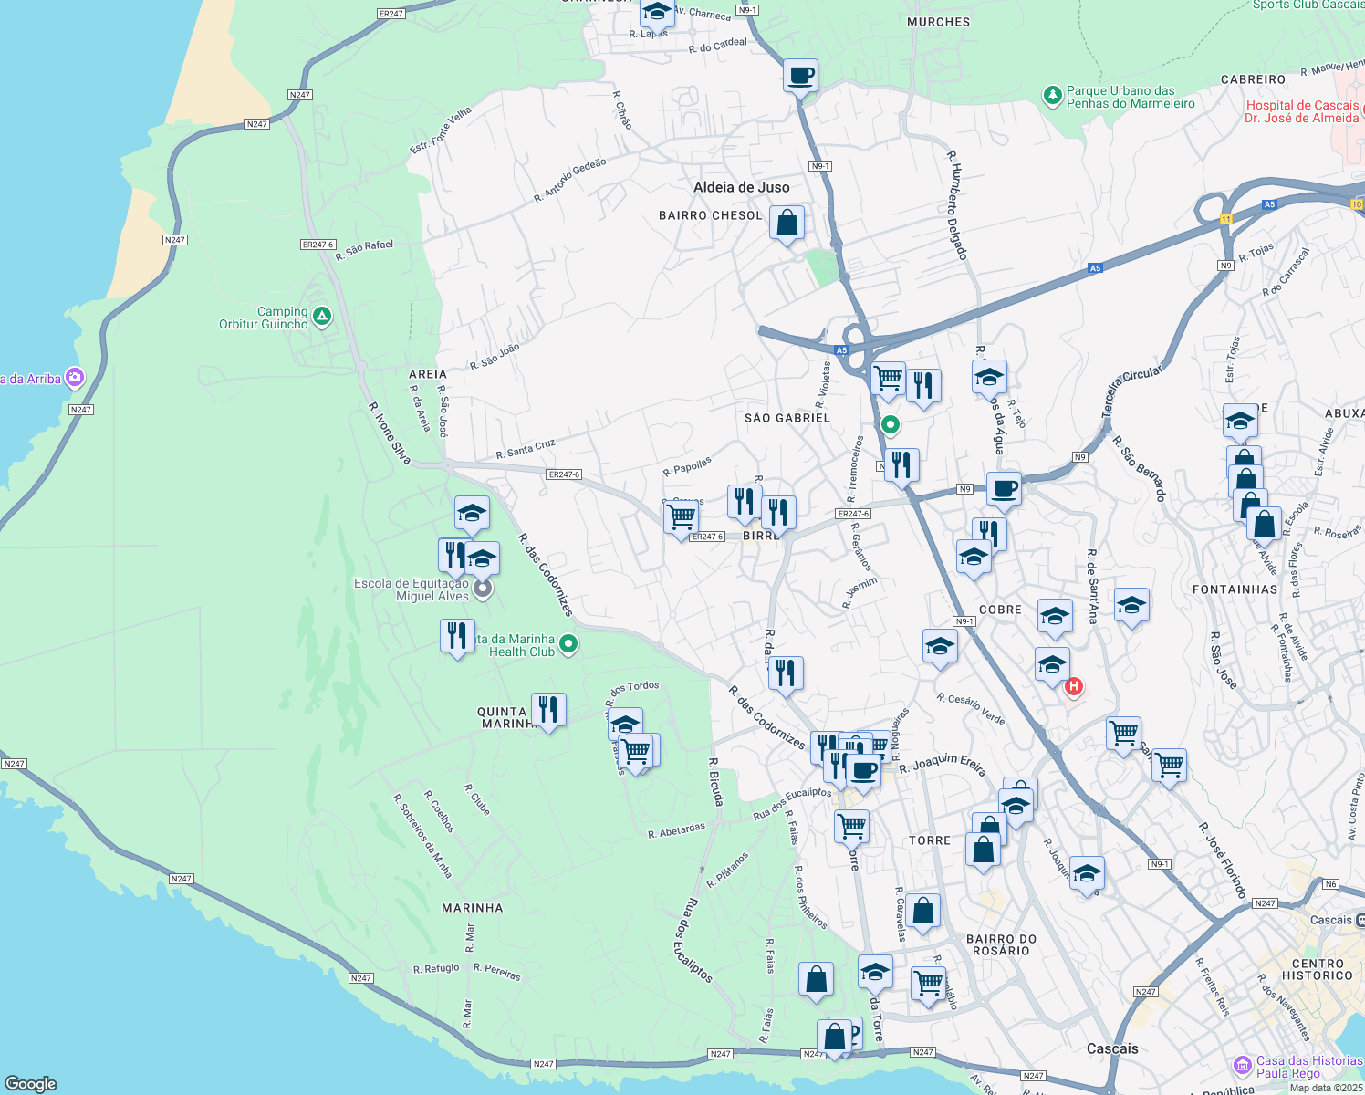Open the restaurant marker beside the supermarket at São Gabriel
Screen dimensions: 1365x1095
pyautogui.click(x=924, y=386)
